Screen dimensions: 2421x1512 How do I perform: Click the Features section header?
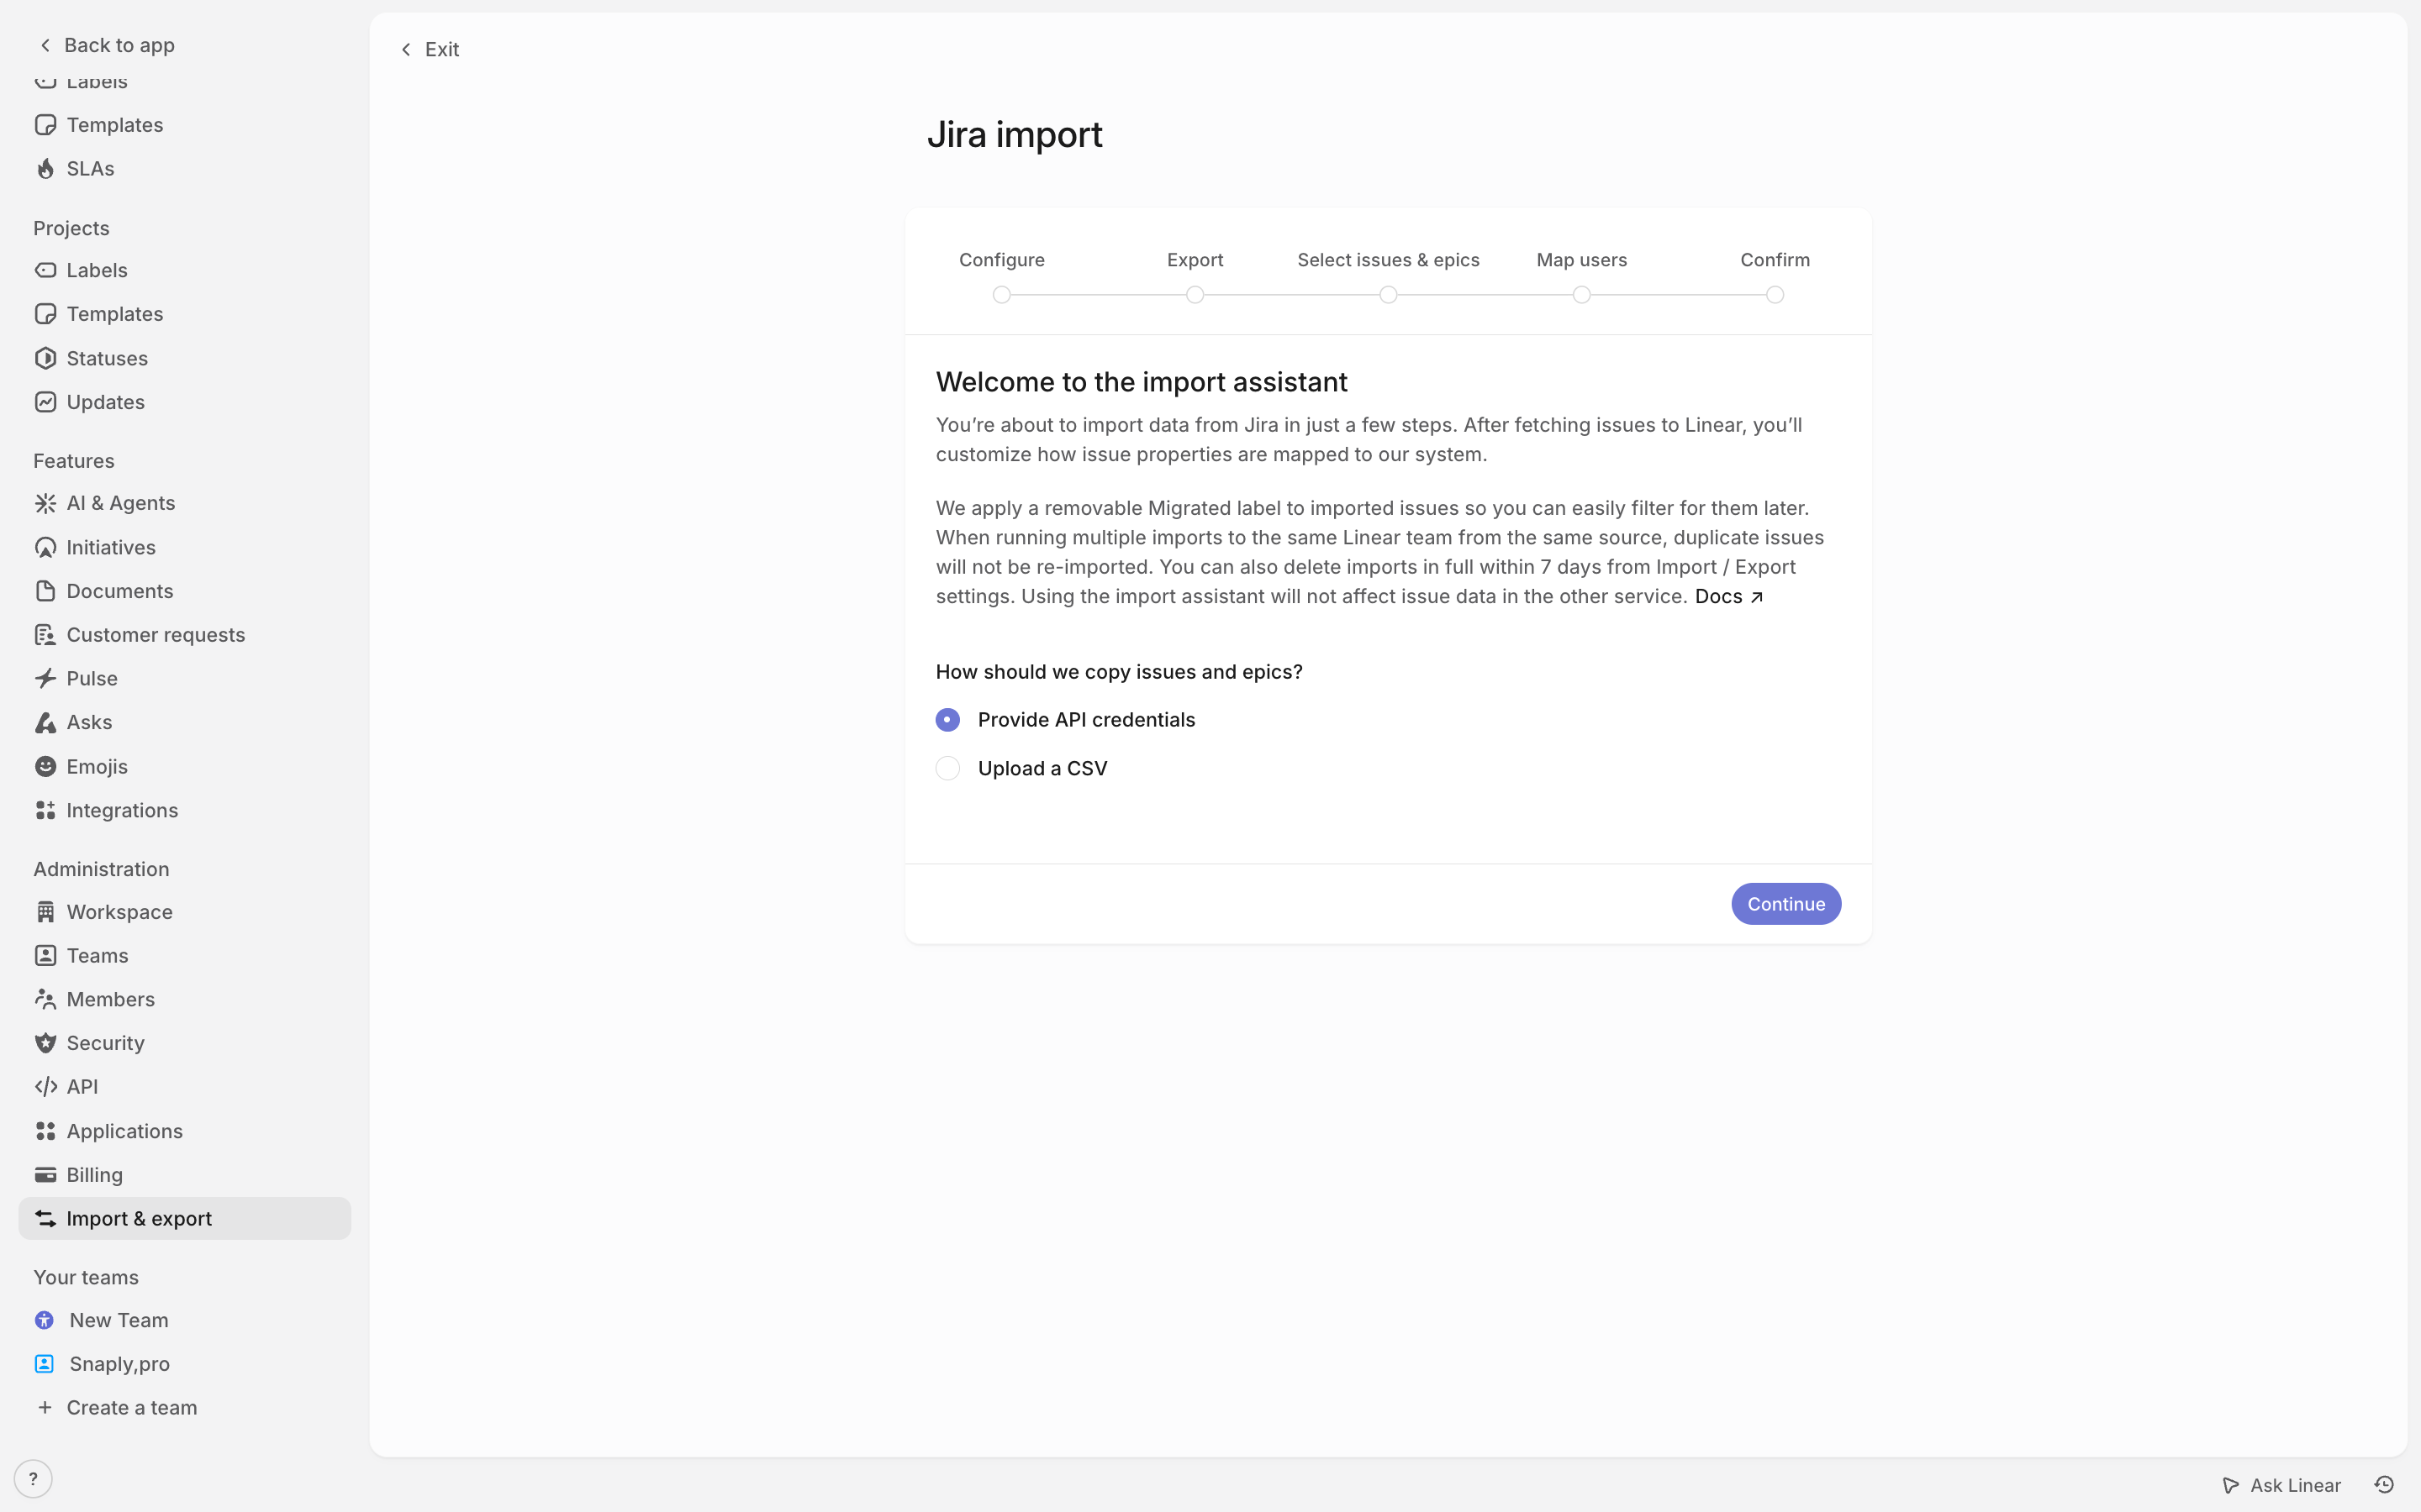point(74,461)
